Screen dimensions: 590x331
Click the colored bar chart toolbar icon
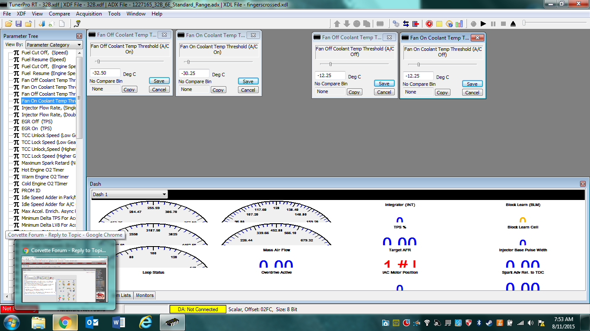tap(459, 24)
